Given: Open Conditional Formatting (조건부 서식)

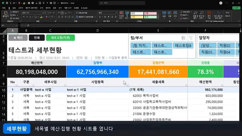Looking at the screenshot, I should click(x=121, y=15).
